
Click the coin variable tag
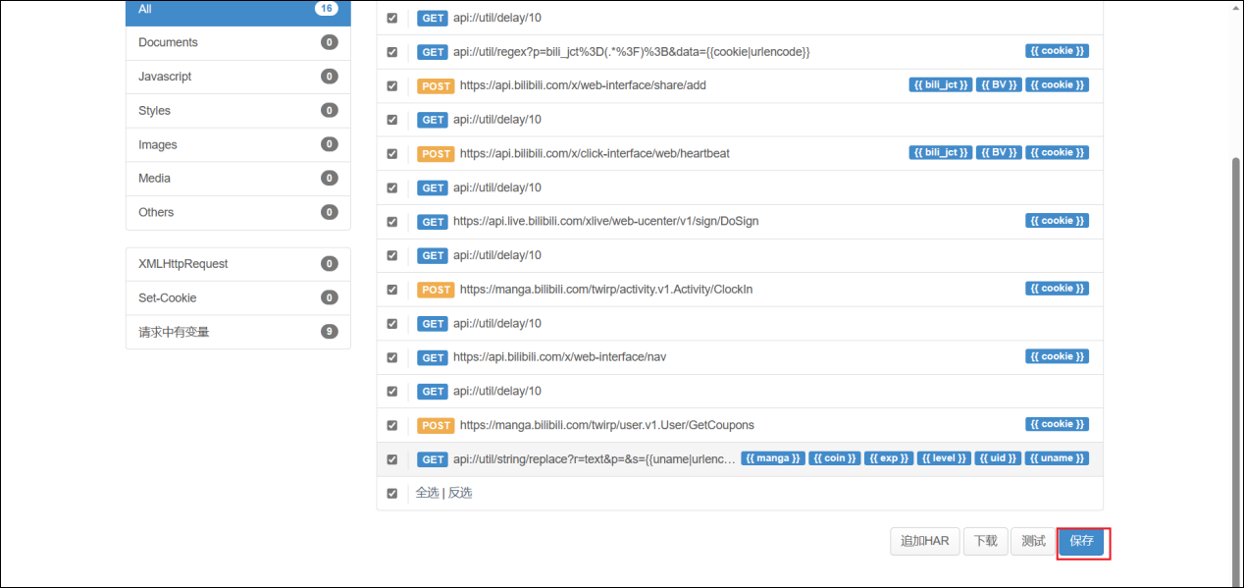[x=834, y=458]
